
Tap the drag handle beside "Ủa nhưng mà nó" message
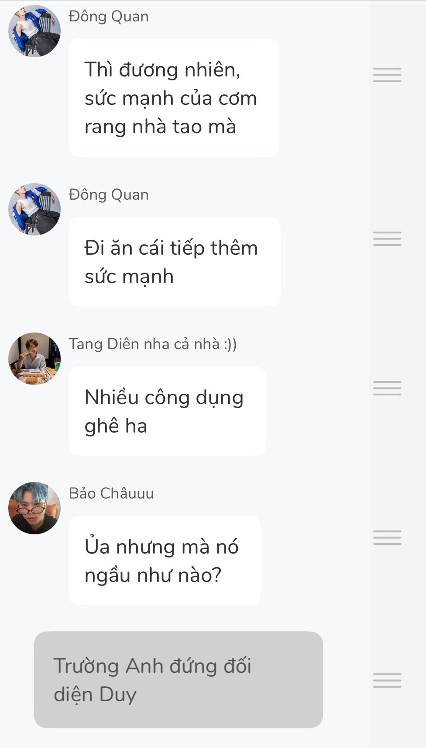387,537
